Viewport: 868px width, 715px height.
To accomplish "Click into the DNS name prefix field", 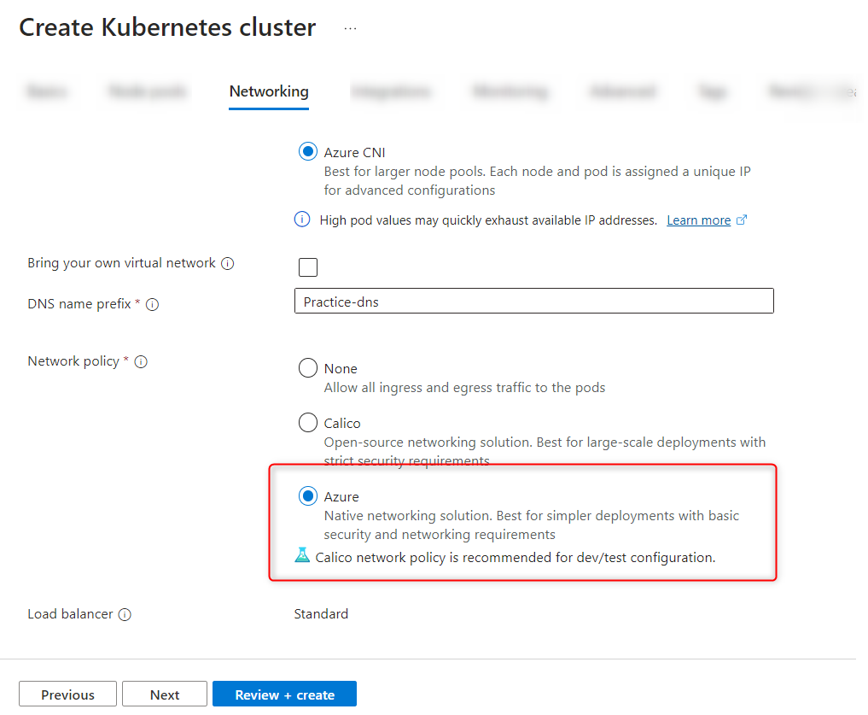I will pos(533,302).
